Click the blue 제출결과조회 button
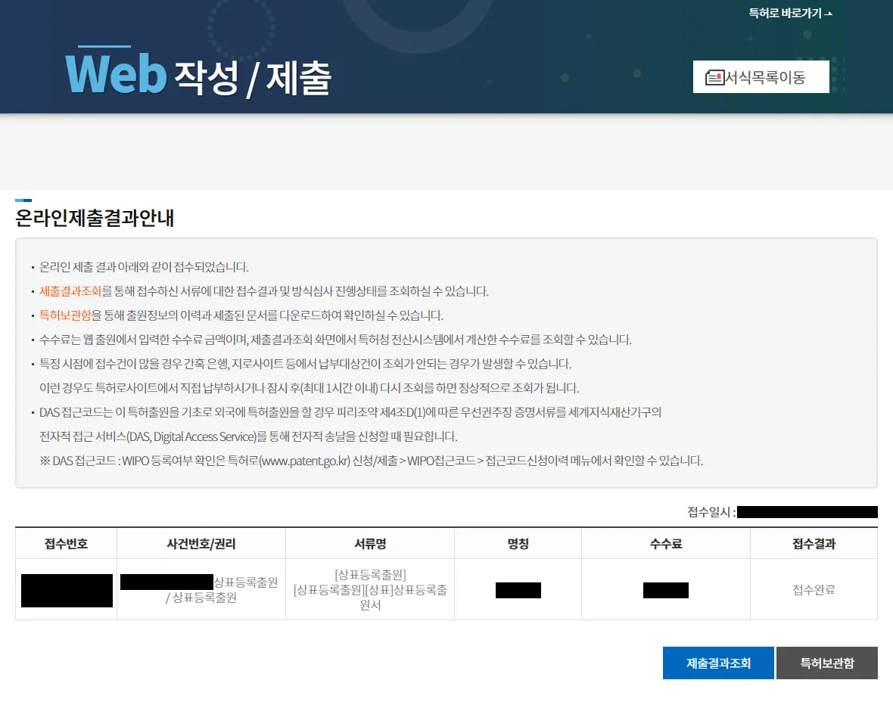The width and height of the screenshot is (893, 711). coord(718,663)
